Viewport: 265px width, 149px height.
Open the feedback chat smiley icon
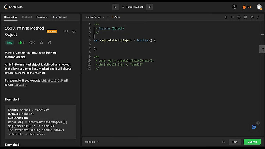tap(254, 127)
